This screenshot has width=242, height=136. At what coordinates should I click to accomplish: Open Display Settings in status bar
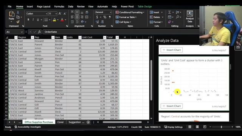point(173,127)
